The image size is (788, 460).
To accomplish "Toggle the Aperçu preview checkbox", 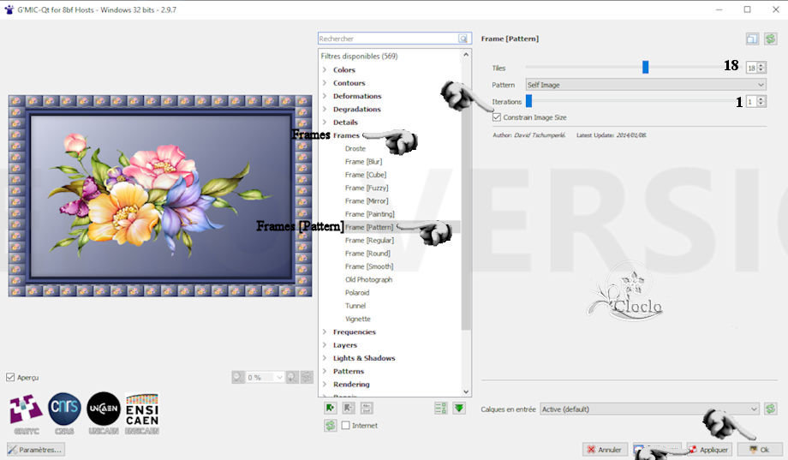I will (10, 377).
